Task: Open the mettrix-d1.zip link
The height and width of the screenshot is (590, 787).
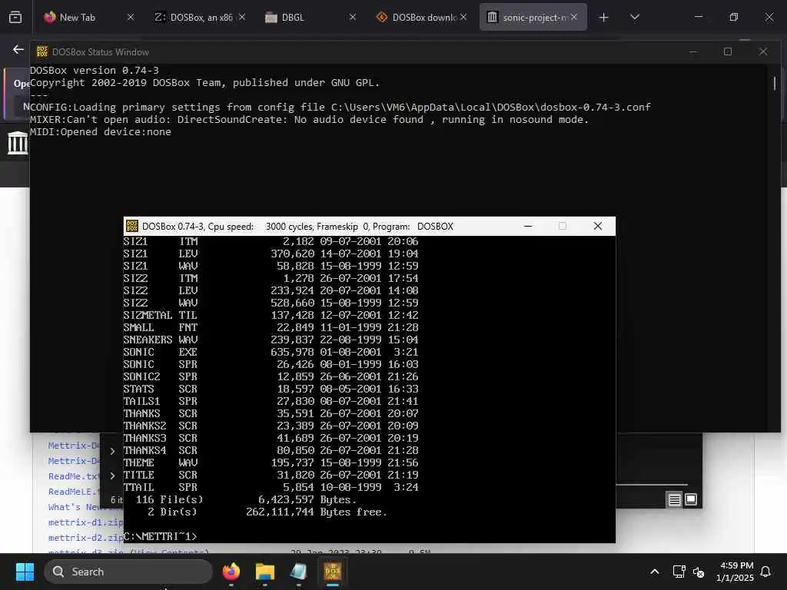Action: [x=85, y=522]
